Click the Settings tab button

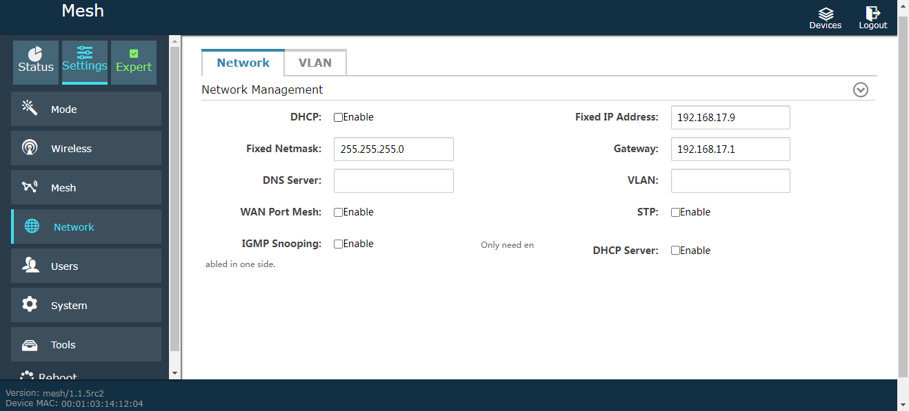point(85,61)
